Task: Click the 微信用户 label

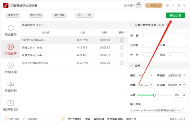Action: 129,6
